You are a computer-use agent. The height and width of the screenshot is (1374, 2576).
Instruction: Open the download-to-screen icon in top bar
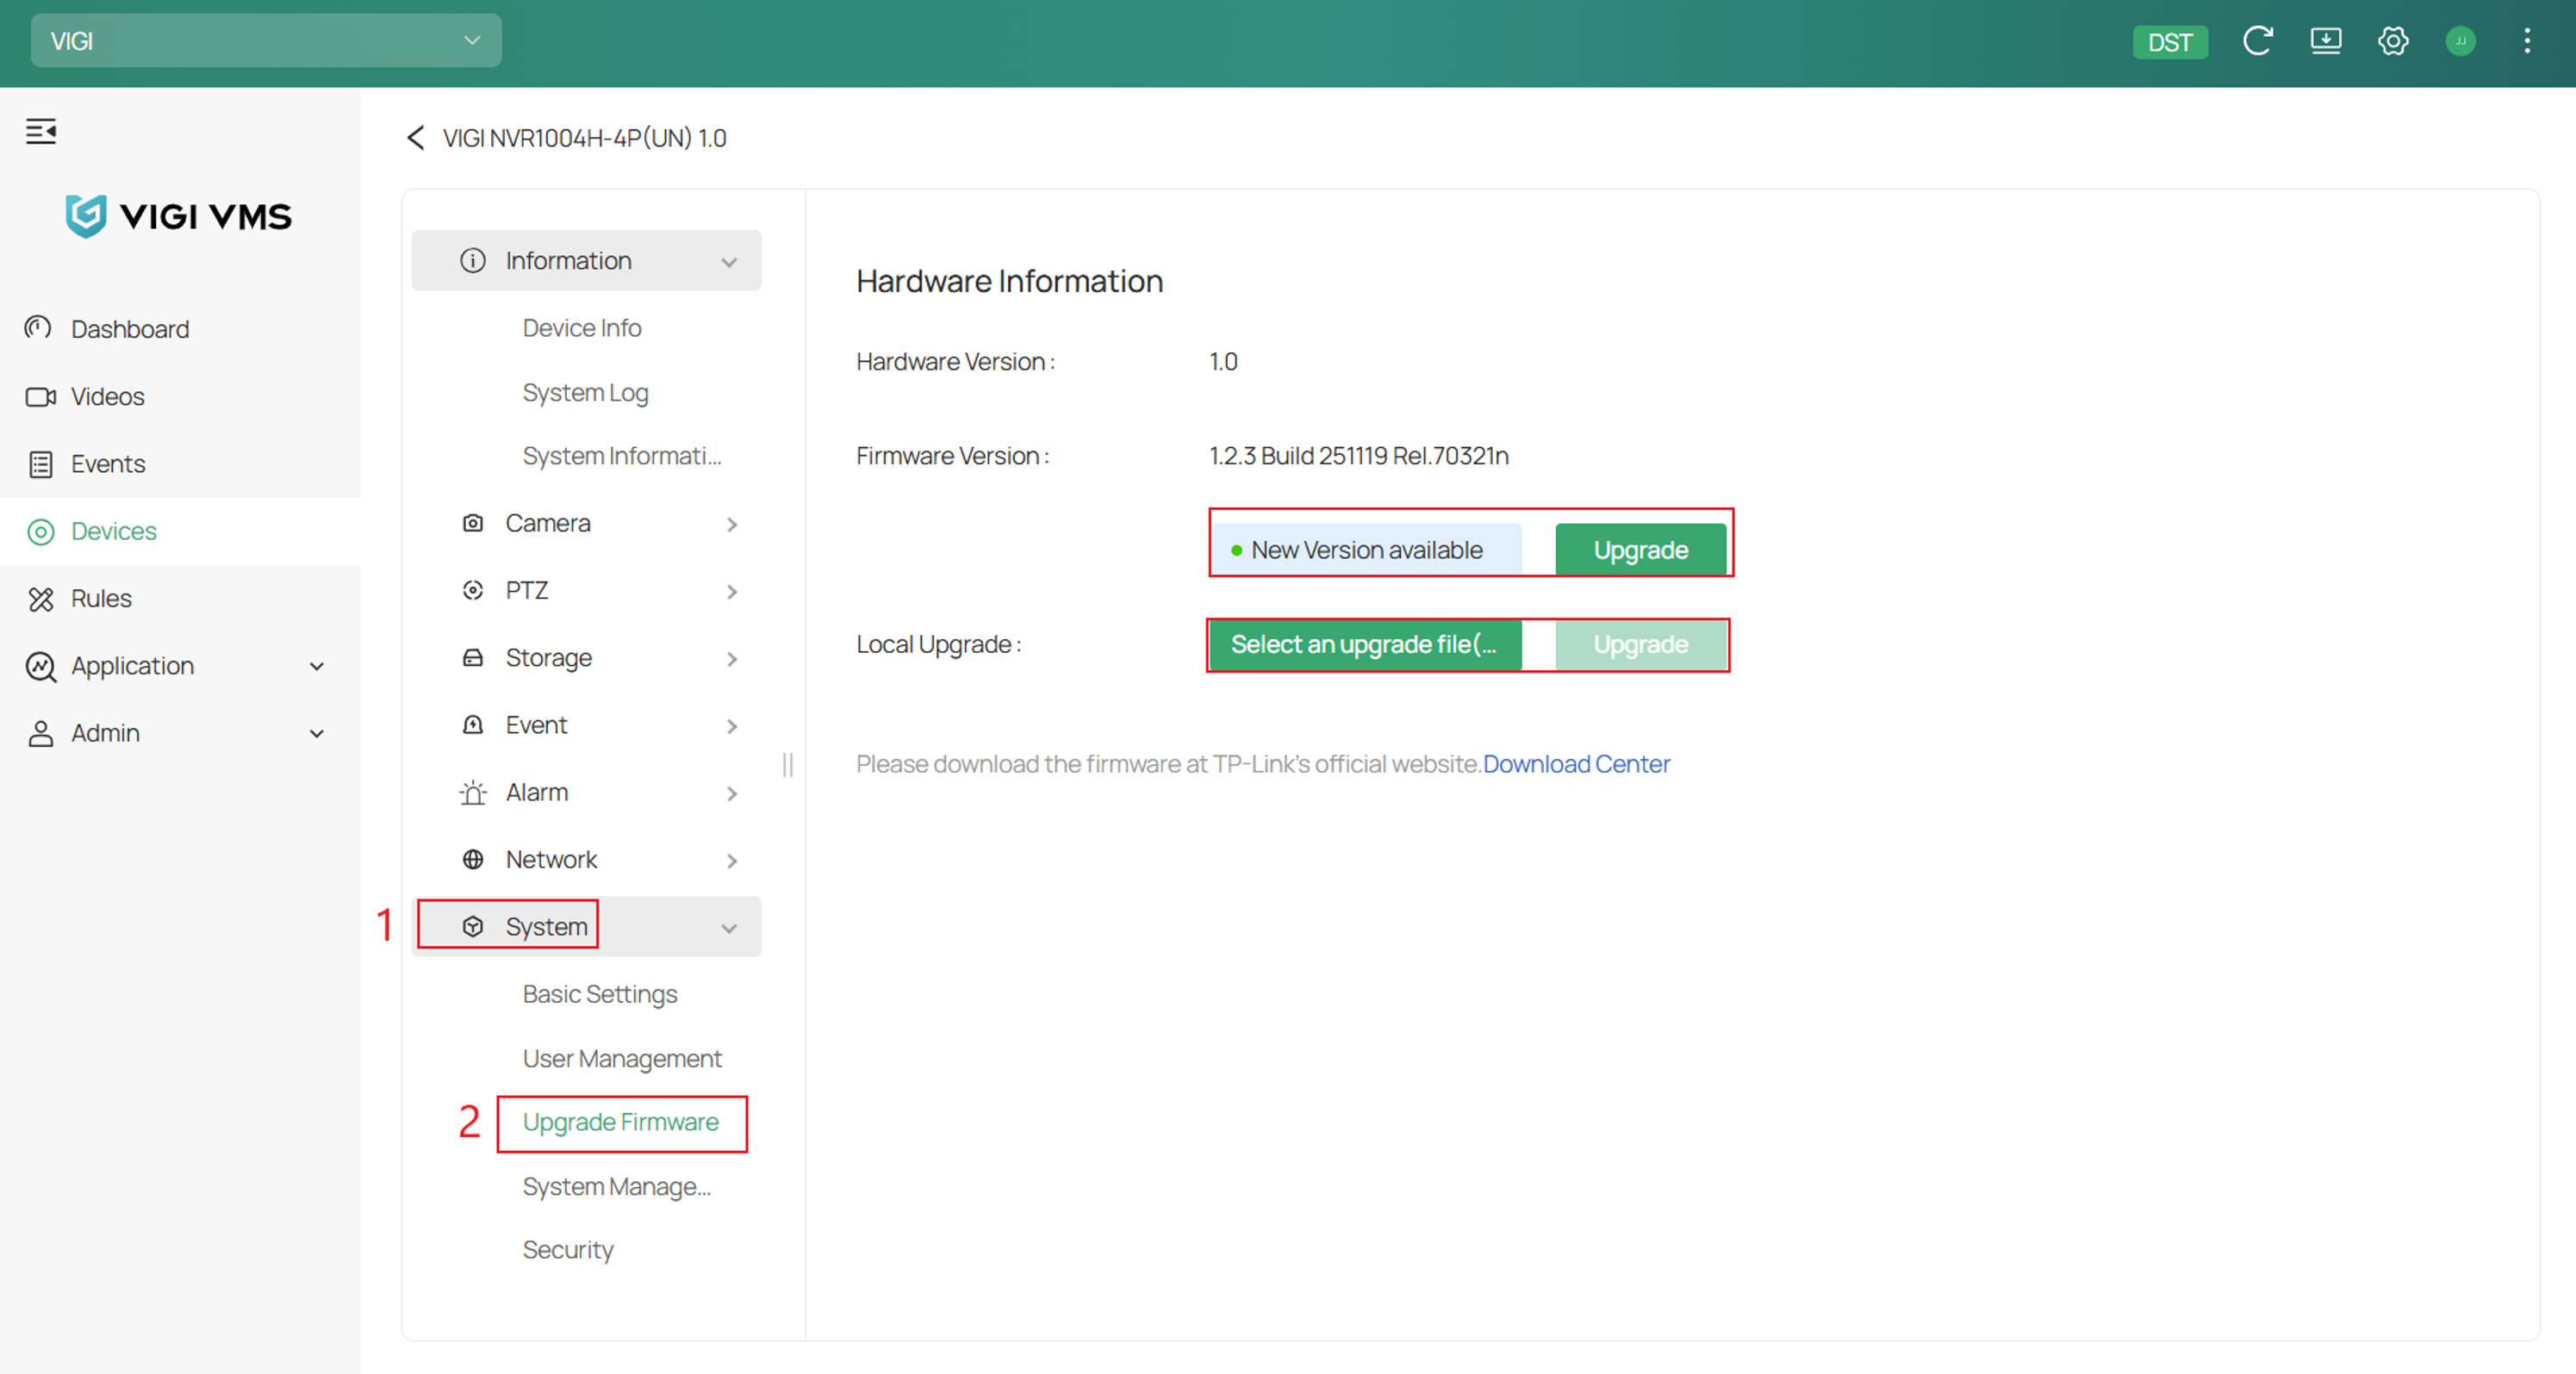pyautogui.click(x=2326, y=41)
